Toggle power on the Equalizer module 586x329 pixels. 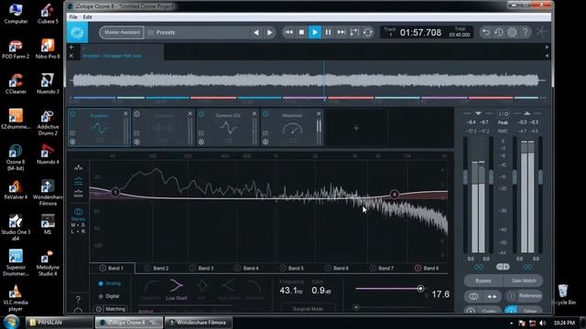pos(73,113)
